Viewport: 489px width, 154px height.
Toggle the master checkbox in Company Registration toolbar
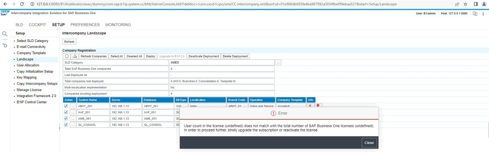67,56
